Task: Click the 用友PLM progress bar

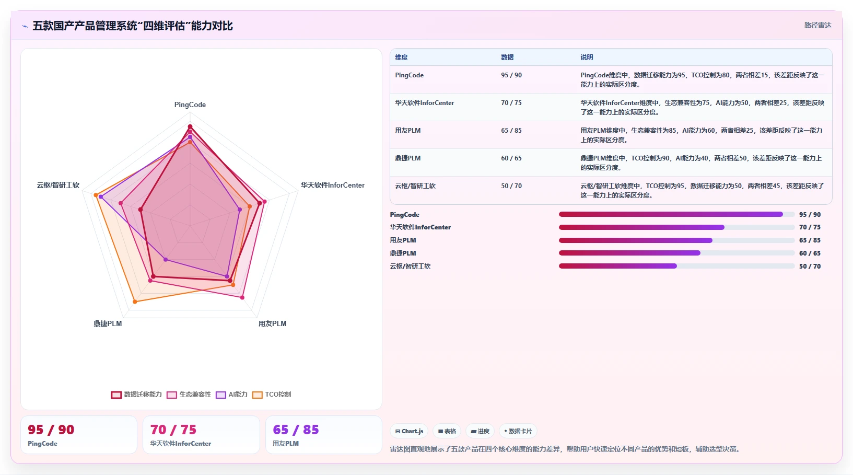Action: (x=676, y=240)
